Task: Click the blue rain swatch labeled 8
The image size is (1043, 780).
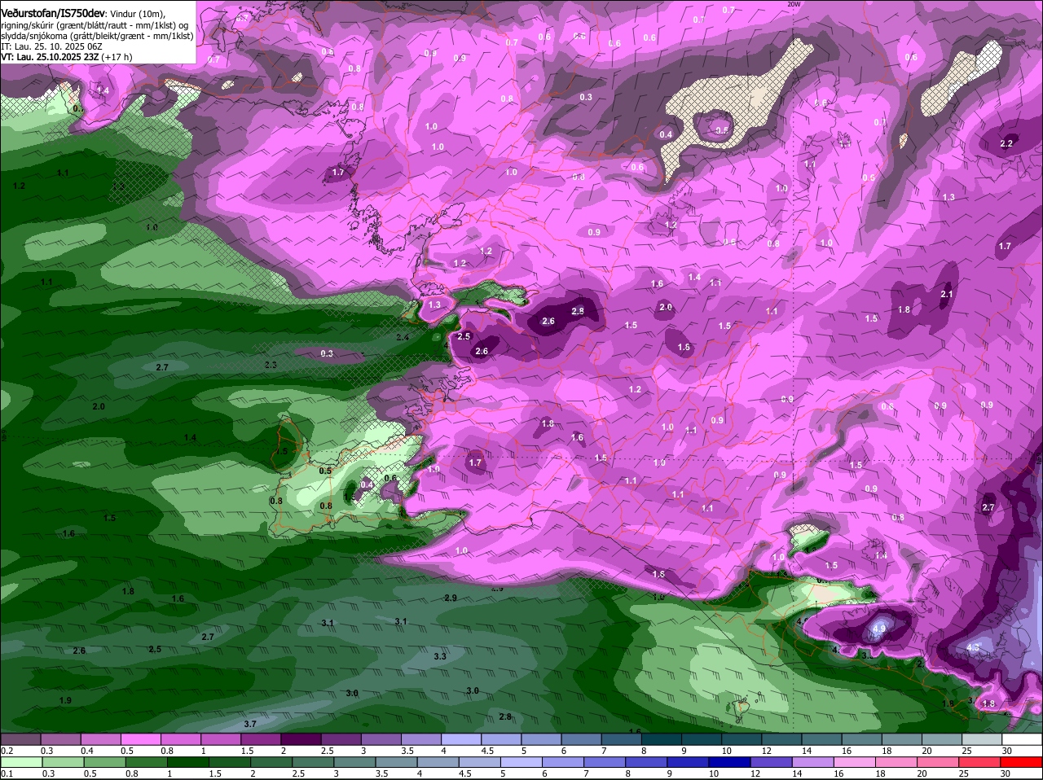Action: click(645, 762)
